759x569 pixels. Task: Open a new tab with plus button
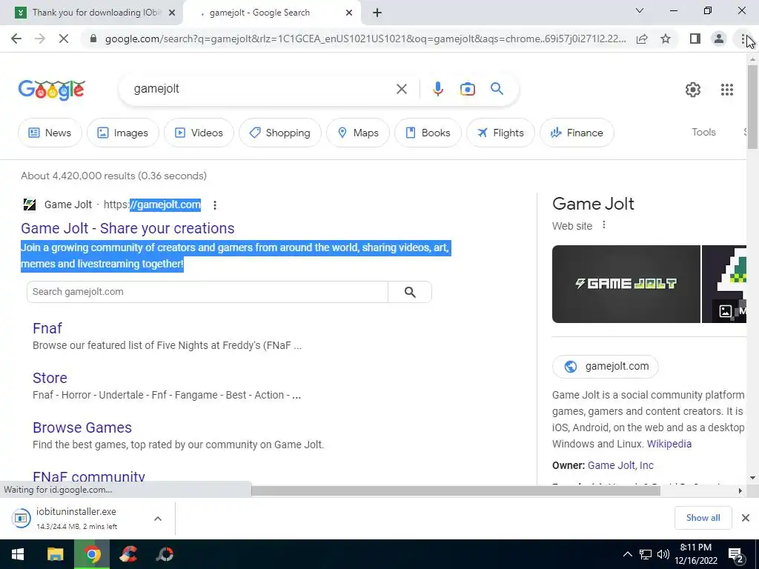(377, 13)
